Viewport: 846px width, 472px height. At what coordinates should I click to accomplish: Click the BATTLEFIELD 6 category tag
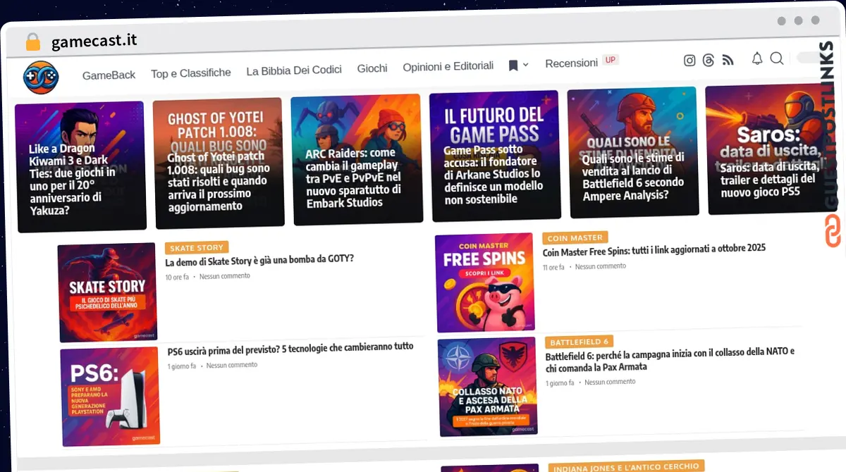[579, 342]
